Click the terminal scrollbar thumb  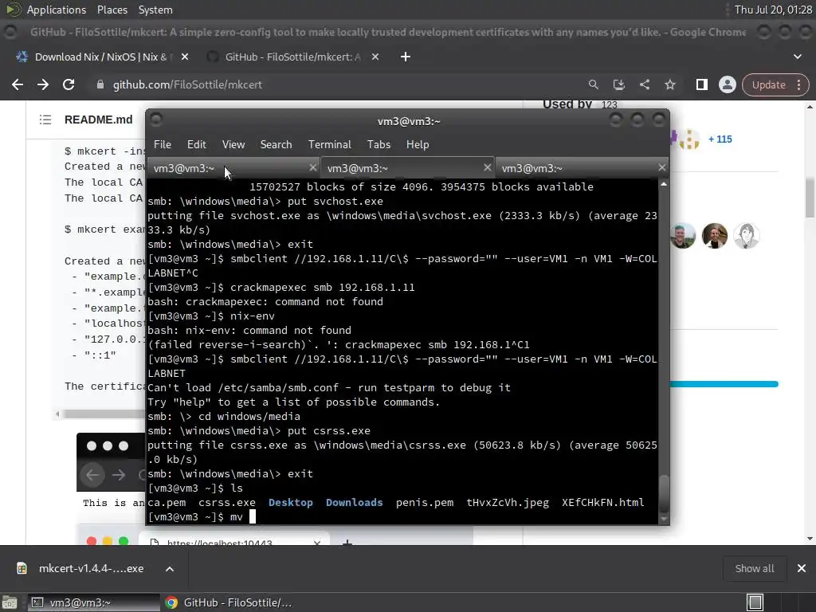[x=664, y=493]
